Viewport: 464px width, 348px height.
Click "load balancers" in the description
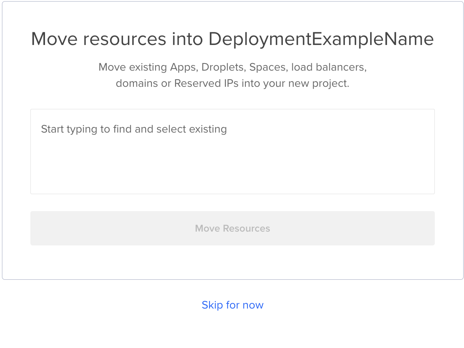tap(329, 67)
